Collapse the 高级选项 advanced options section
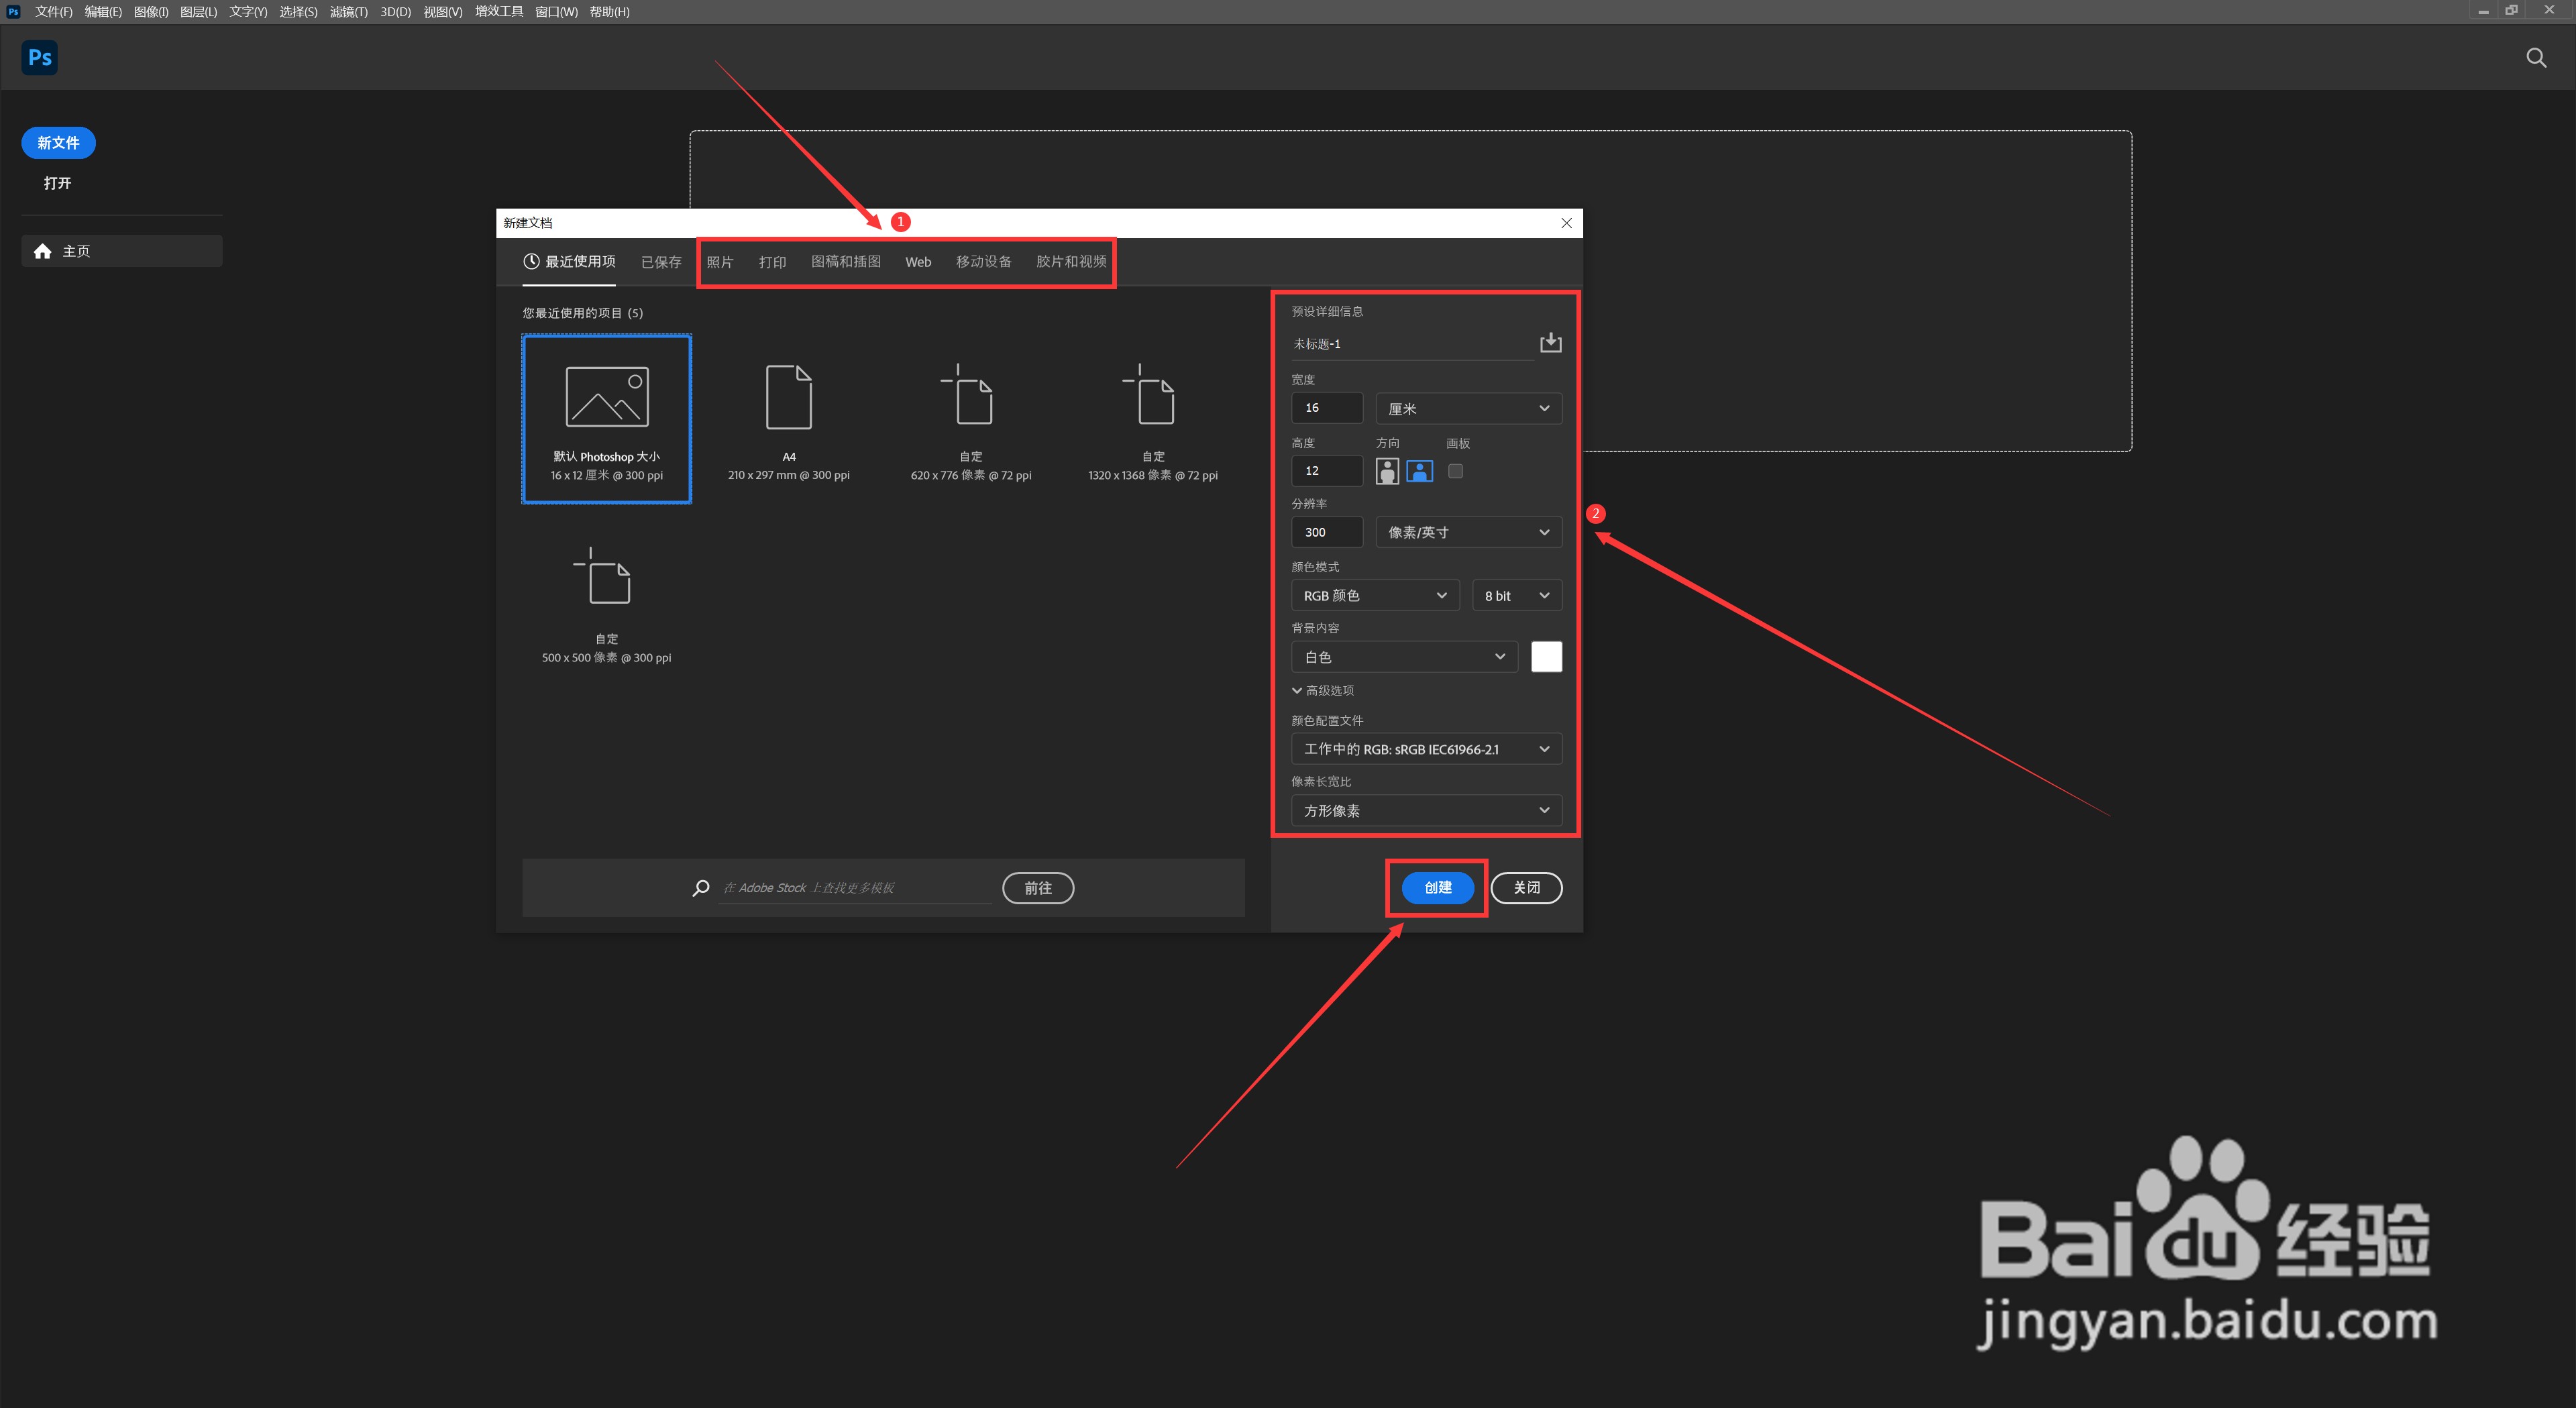The width and height of the screenshot is (2576, 1408). pos(1322,690)
